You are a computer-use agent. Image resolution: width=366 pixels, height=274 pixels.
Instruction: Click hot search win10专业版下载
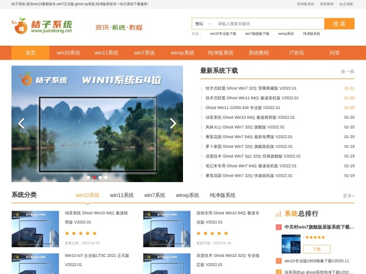point(223,33)
